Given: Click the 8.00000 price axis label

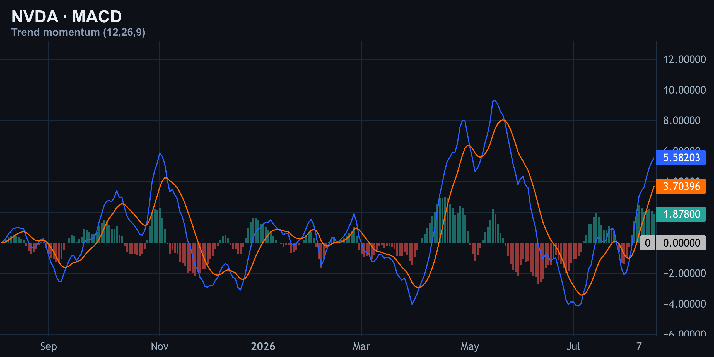Looking at the screenshot, I should tap(682, 120).
